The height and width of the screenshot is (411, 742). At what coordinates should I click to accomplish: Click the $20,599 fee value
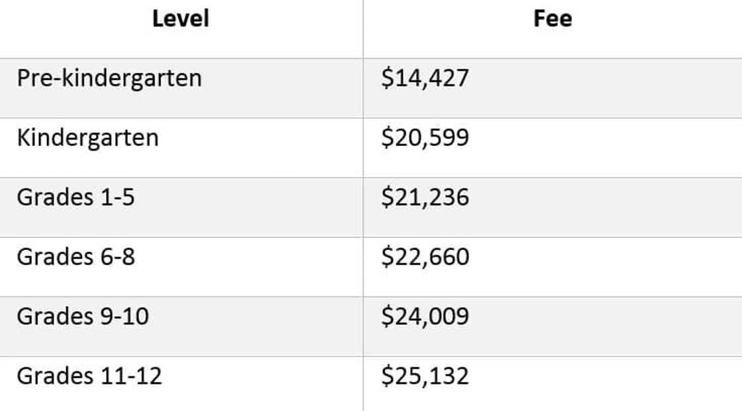[425, 138]
